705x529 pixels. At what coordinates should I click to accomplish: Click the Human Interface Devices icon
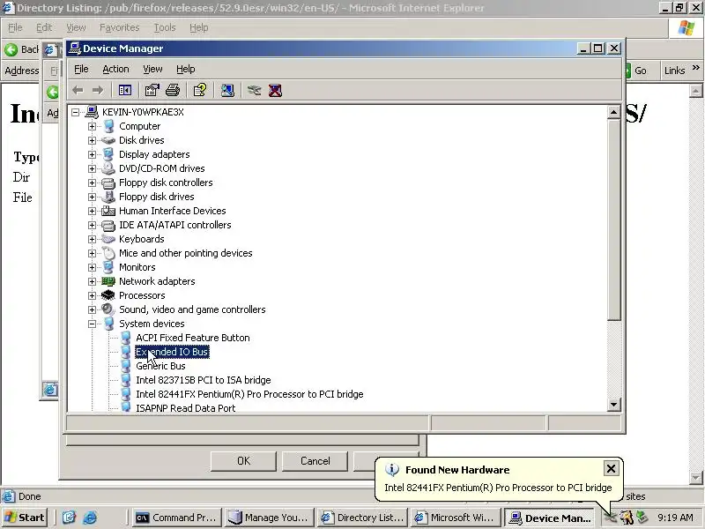click(108, 211)
